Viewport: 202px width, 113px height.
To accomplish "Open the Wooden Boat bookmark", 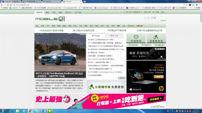I will [70, 8].
